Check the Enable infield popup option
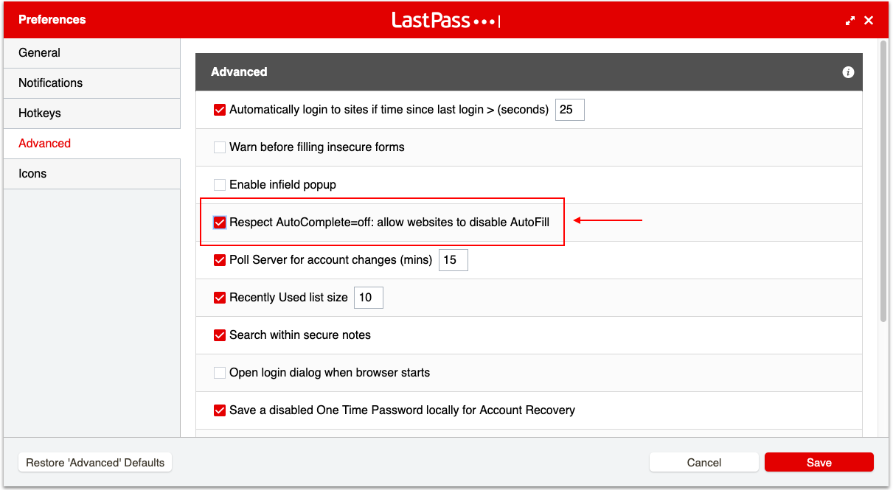Screen dimensions: 893x490 [x=220, y=185]
